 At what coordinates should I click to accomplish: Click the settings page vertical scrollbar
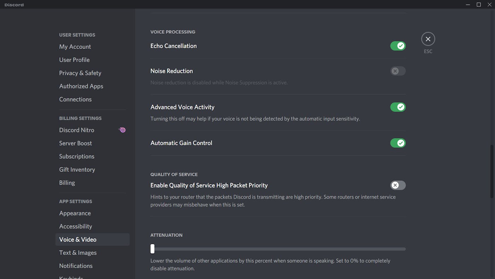click(x=492, y=171)
